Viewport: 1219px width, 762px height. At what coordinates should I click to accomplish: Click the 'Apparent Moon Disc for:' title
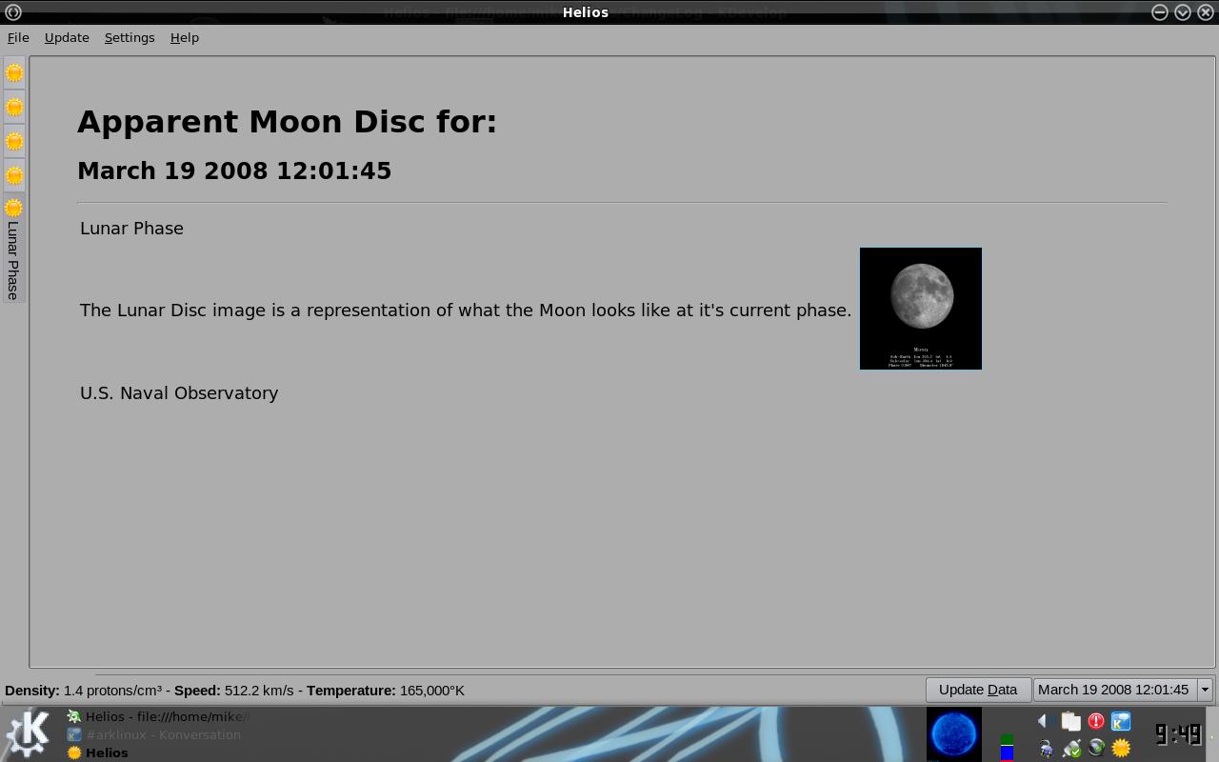287,122
